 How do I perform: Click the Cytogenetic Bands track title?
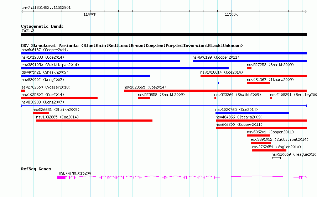(x=42, y=26)
